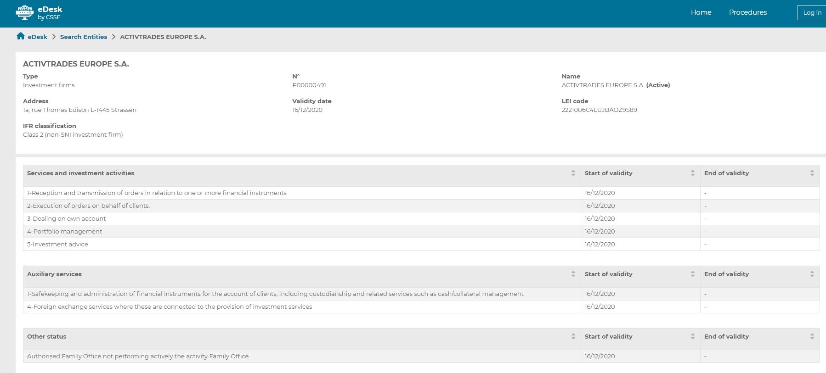
Task: Click start date for Execution of orders row
Action: tap(600, 206)
